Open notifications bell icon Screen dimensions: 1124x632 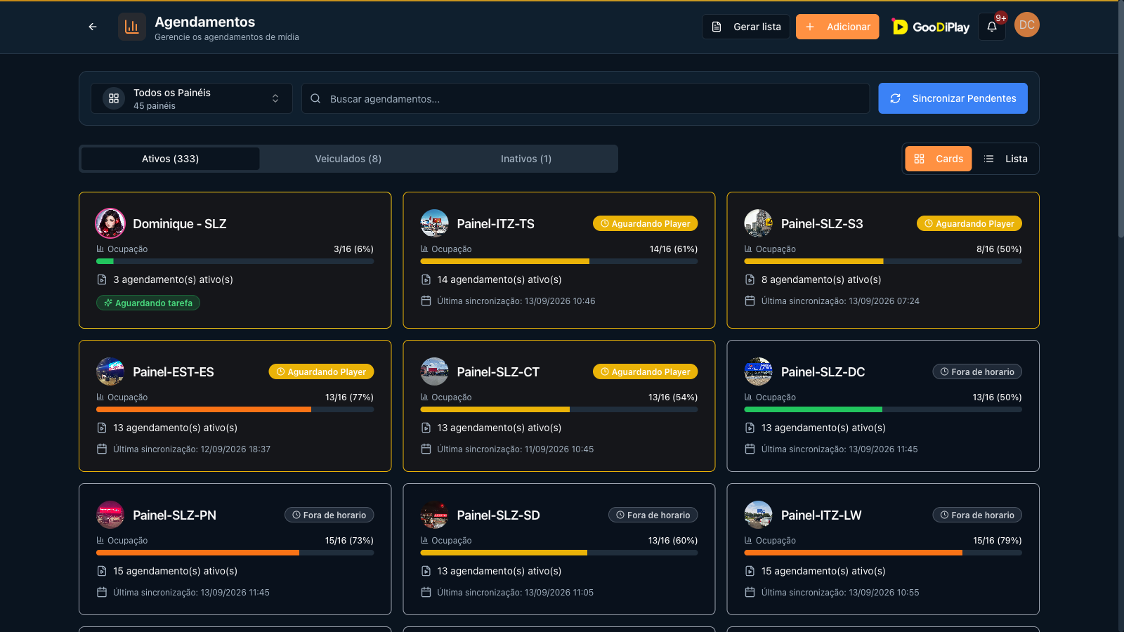992,27
